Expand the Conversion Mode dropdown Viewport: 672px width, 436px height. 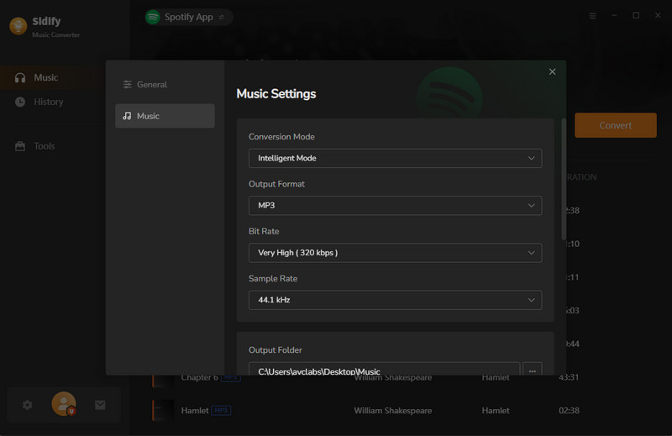click(395, 158)
